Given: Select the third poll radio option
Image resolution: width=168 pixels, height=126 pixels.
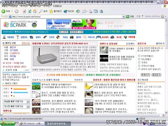Looking at the screenshot, I should (x=139, y=62).
